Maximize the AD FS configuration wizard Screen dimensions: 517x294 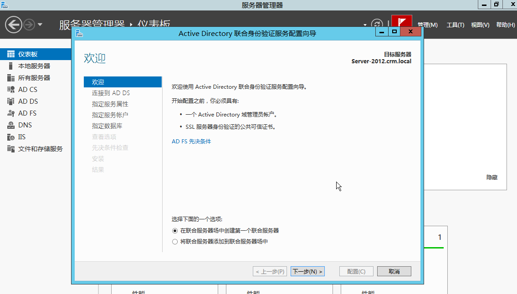pos(394,32)
